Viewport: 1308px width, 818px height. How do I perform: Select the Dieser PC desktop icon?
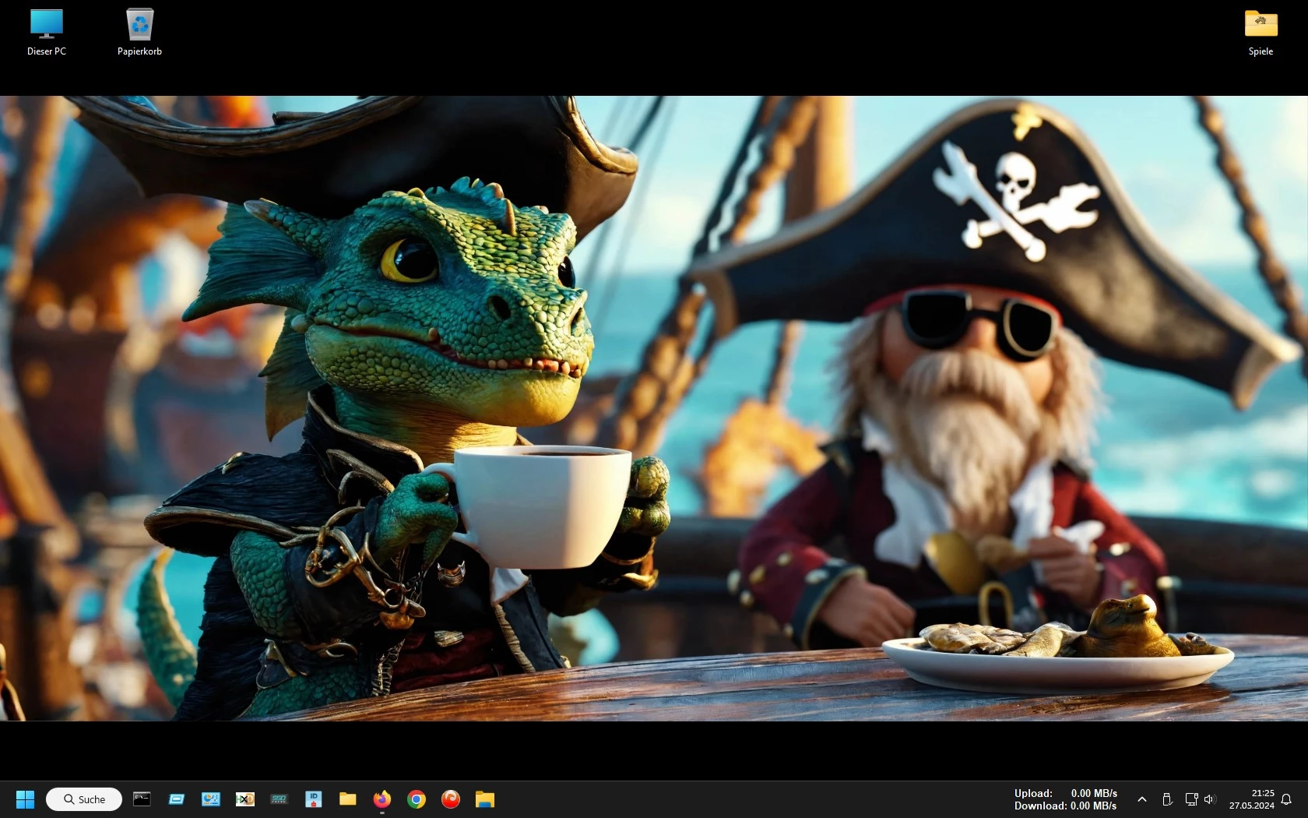[47, 33]
